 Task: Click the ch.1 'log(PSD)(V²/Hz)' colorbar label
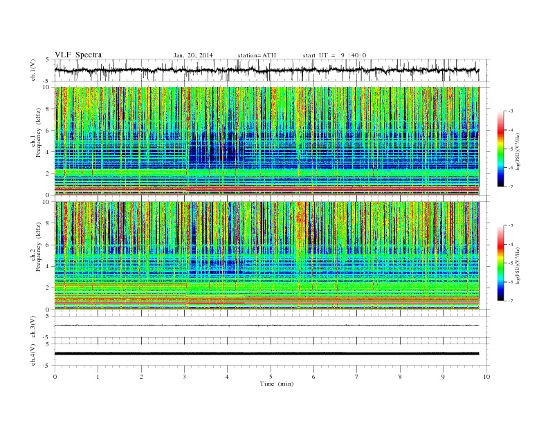tap(517, 151)
